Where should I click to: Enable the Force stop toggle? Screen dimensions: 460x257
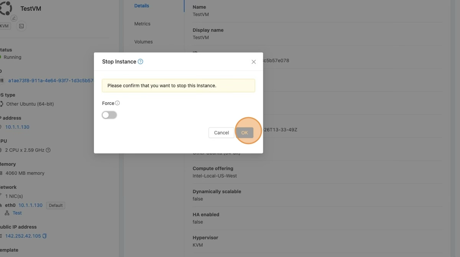click(x=109, y=115)
